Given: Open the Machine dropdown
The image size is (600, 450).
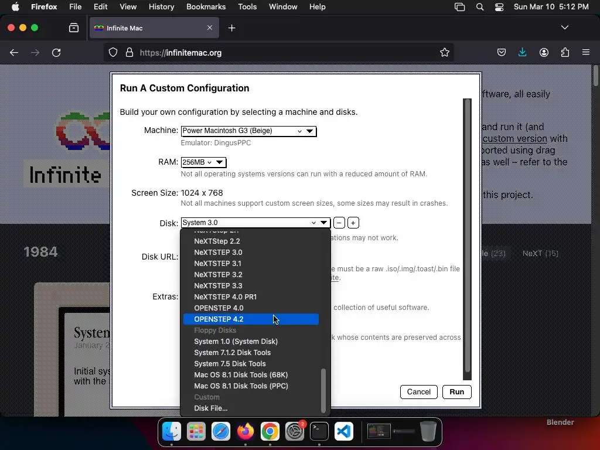Looking at the screenshot, I should [x=248, y=131].
